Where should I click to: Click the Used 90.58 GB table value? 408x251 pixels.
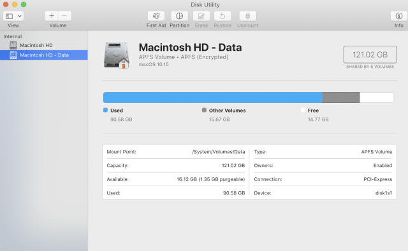point(234,193)
